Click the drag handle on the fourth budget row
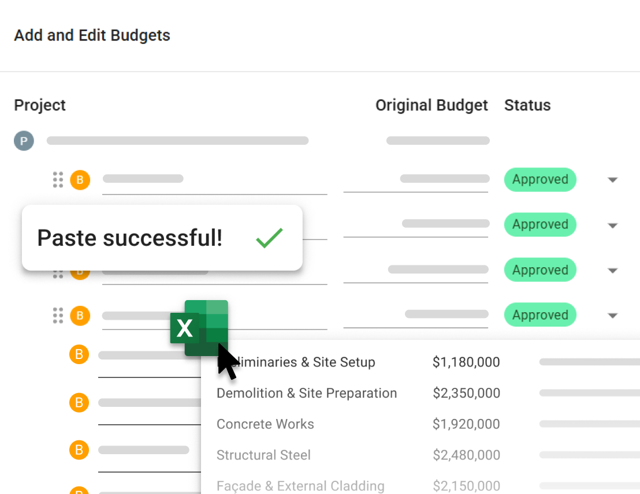Screen dimensions: 640x494 (58, 316)
